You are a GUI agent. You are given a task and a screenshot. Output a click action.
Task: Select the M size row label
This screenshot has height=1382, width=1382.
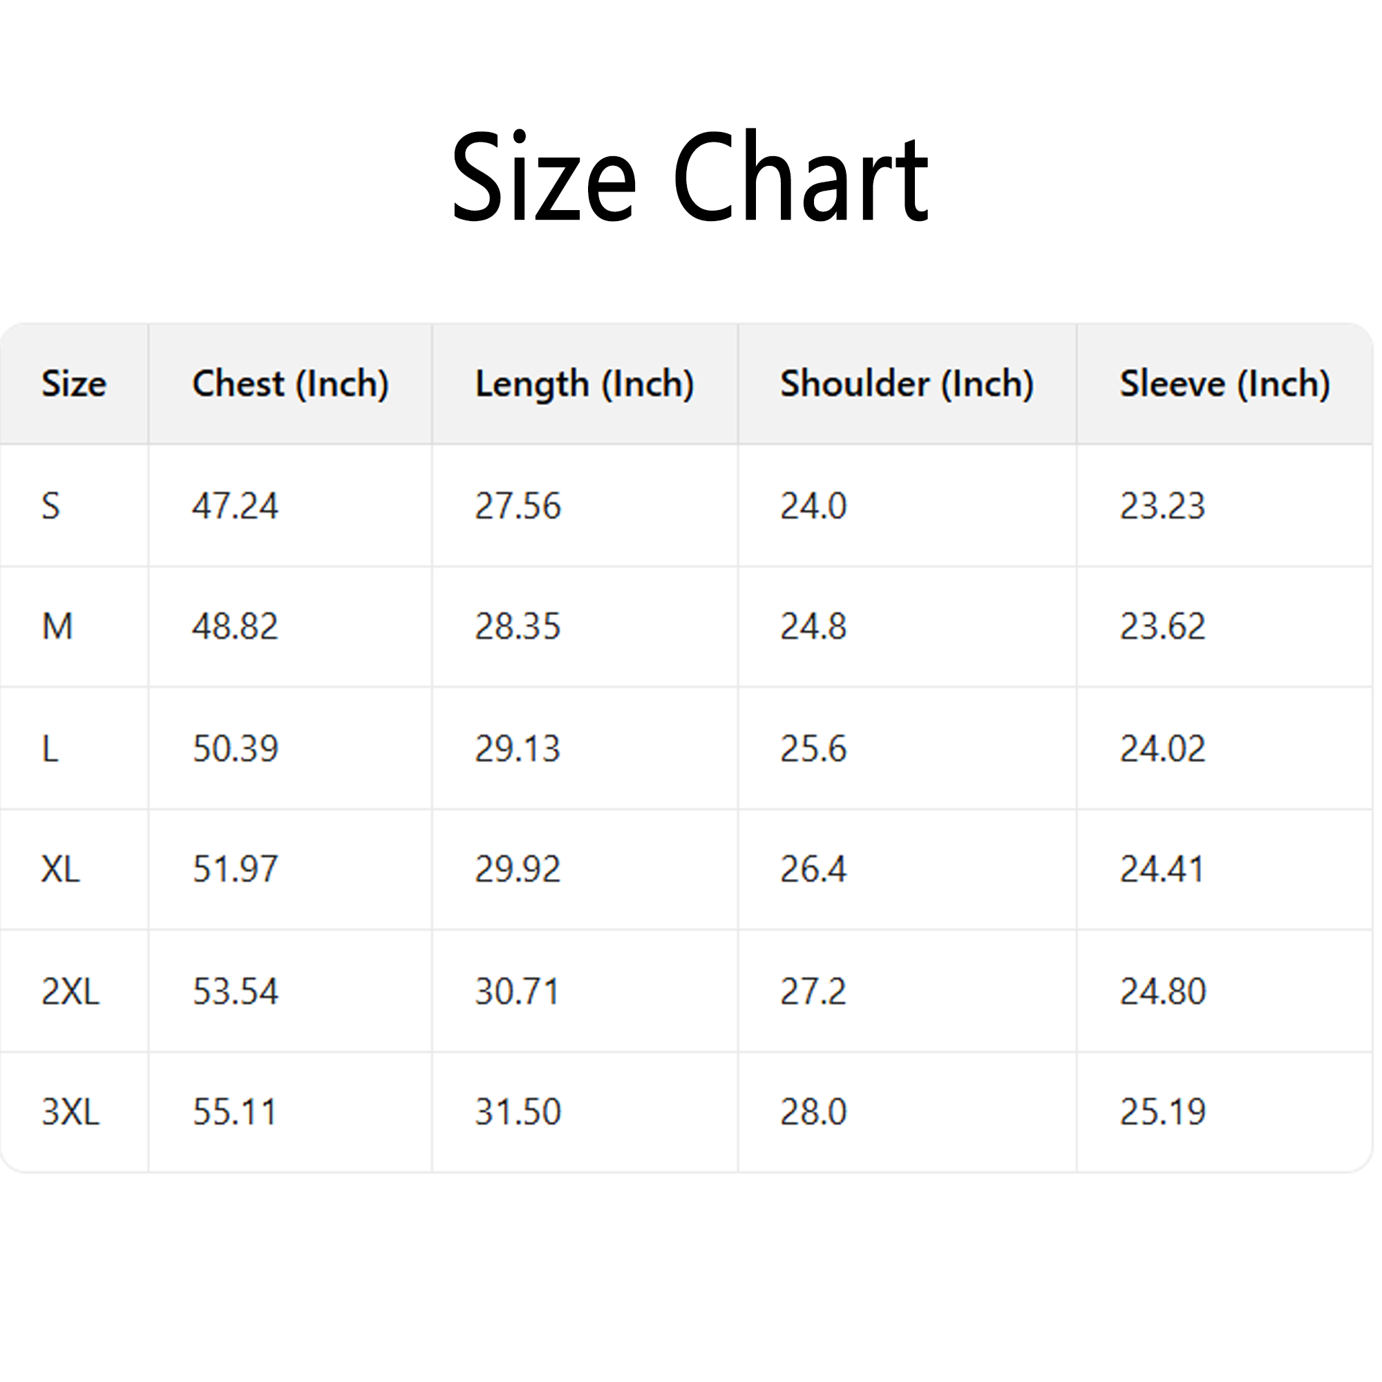[57, 627]
